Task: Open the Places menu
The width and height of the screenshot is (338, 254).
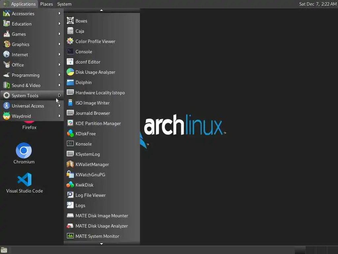Action: (x=46, y=4)
